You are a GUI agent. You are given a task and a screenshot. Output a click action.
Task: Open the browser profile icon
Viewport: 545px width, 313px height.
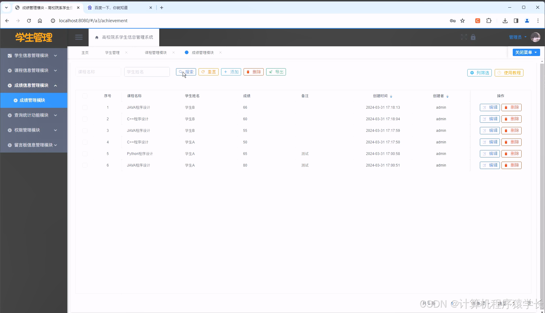(x=527, y=21)
